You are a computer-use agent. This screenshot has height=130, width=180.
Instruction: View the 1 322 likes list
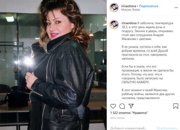tap(129, 113)
